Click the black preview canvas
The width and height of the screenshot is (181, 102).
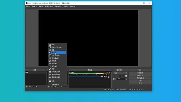(88, 38)
